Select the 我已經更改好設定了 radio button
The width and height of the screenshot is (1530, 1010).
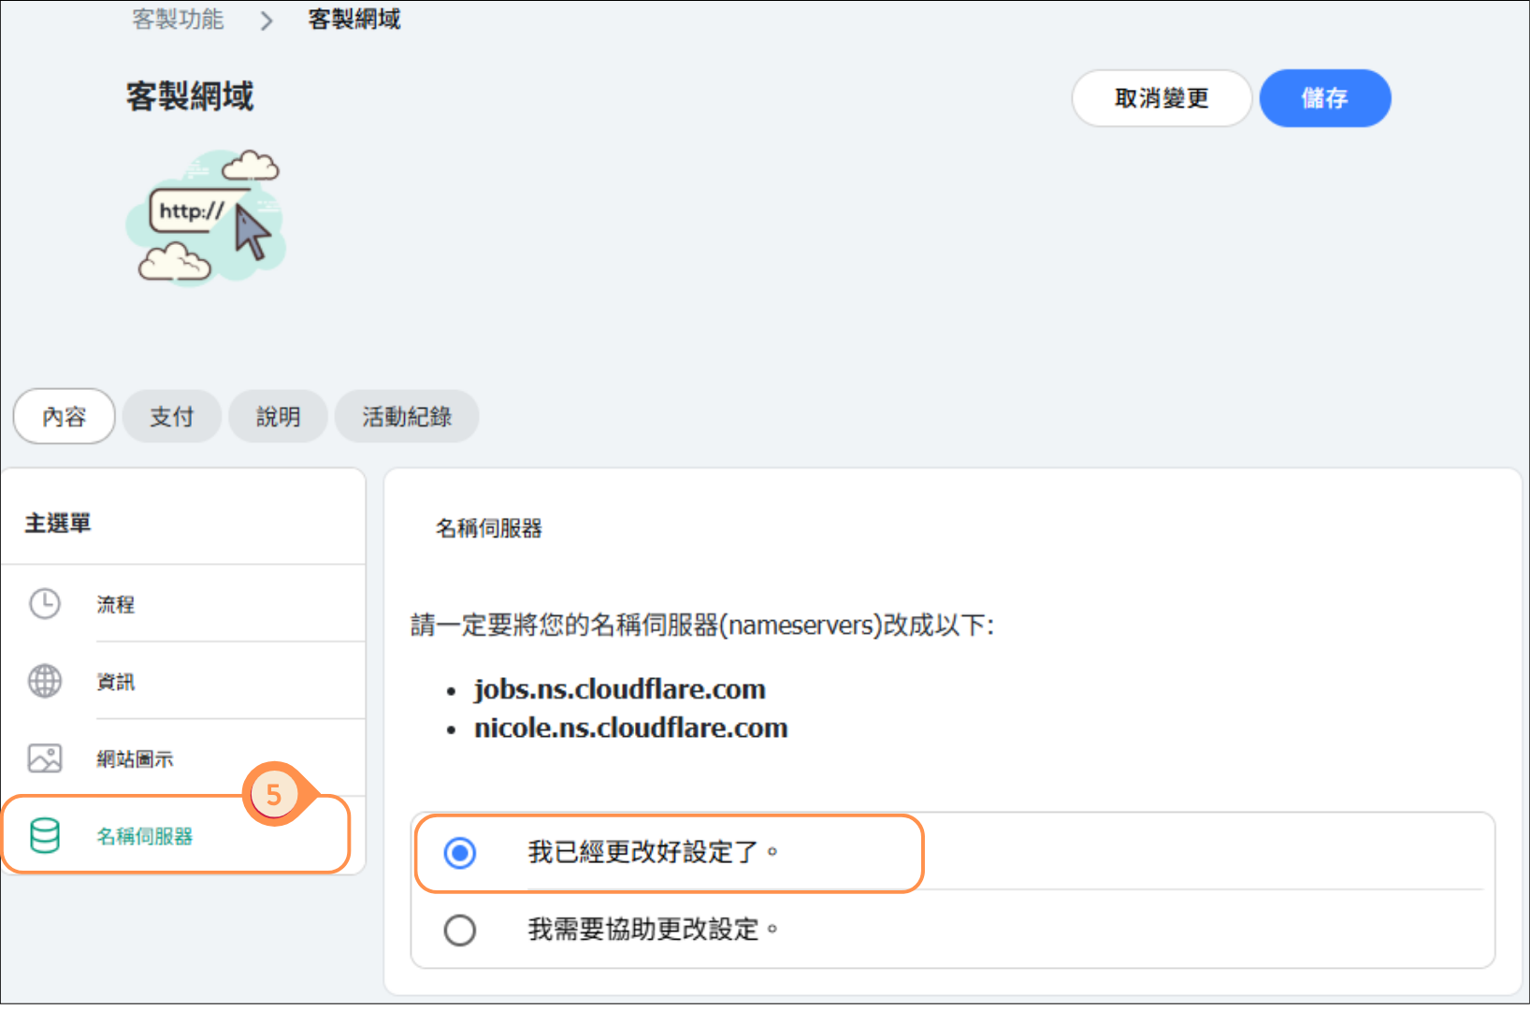460,853
